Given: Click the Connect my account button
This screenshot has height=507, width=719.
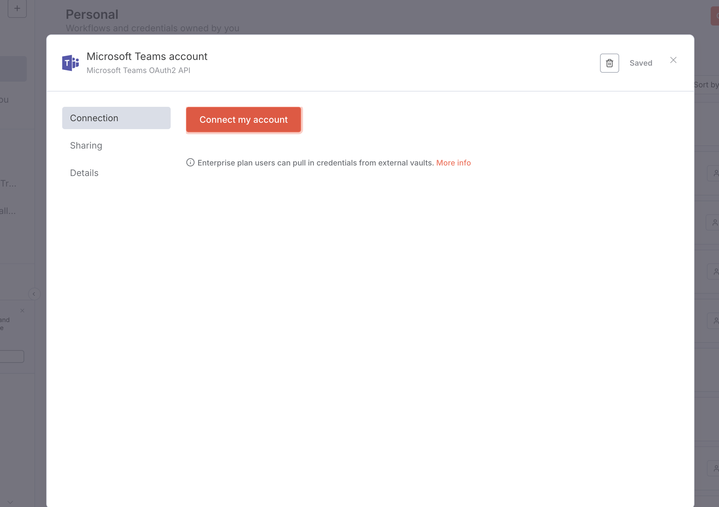Looking at the screenshot, I should [244, 120].
